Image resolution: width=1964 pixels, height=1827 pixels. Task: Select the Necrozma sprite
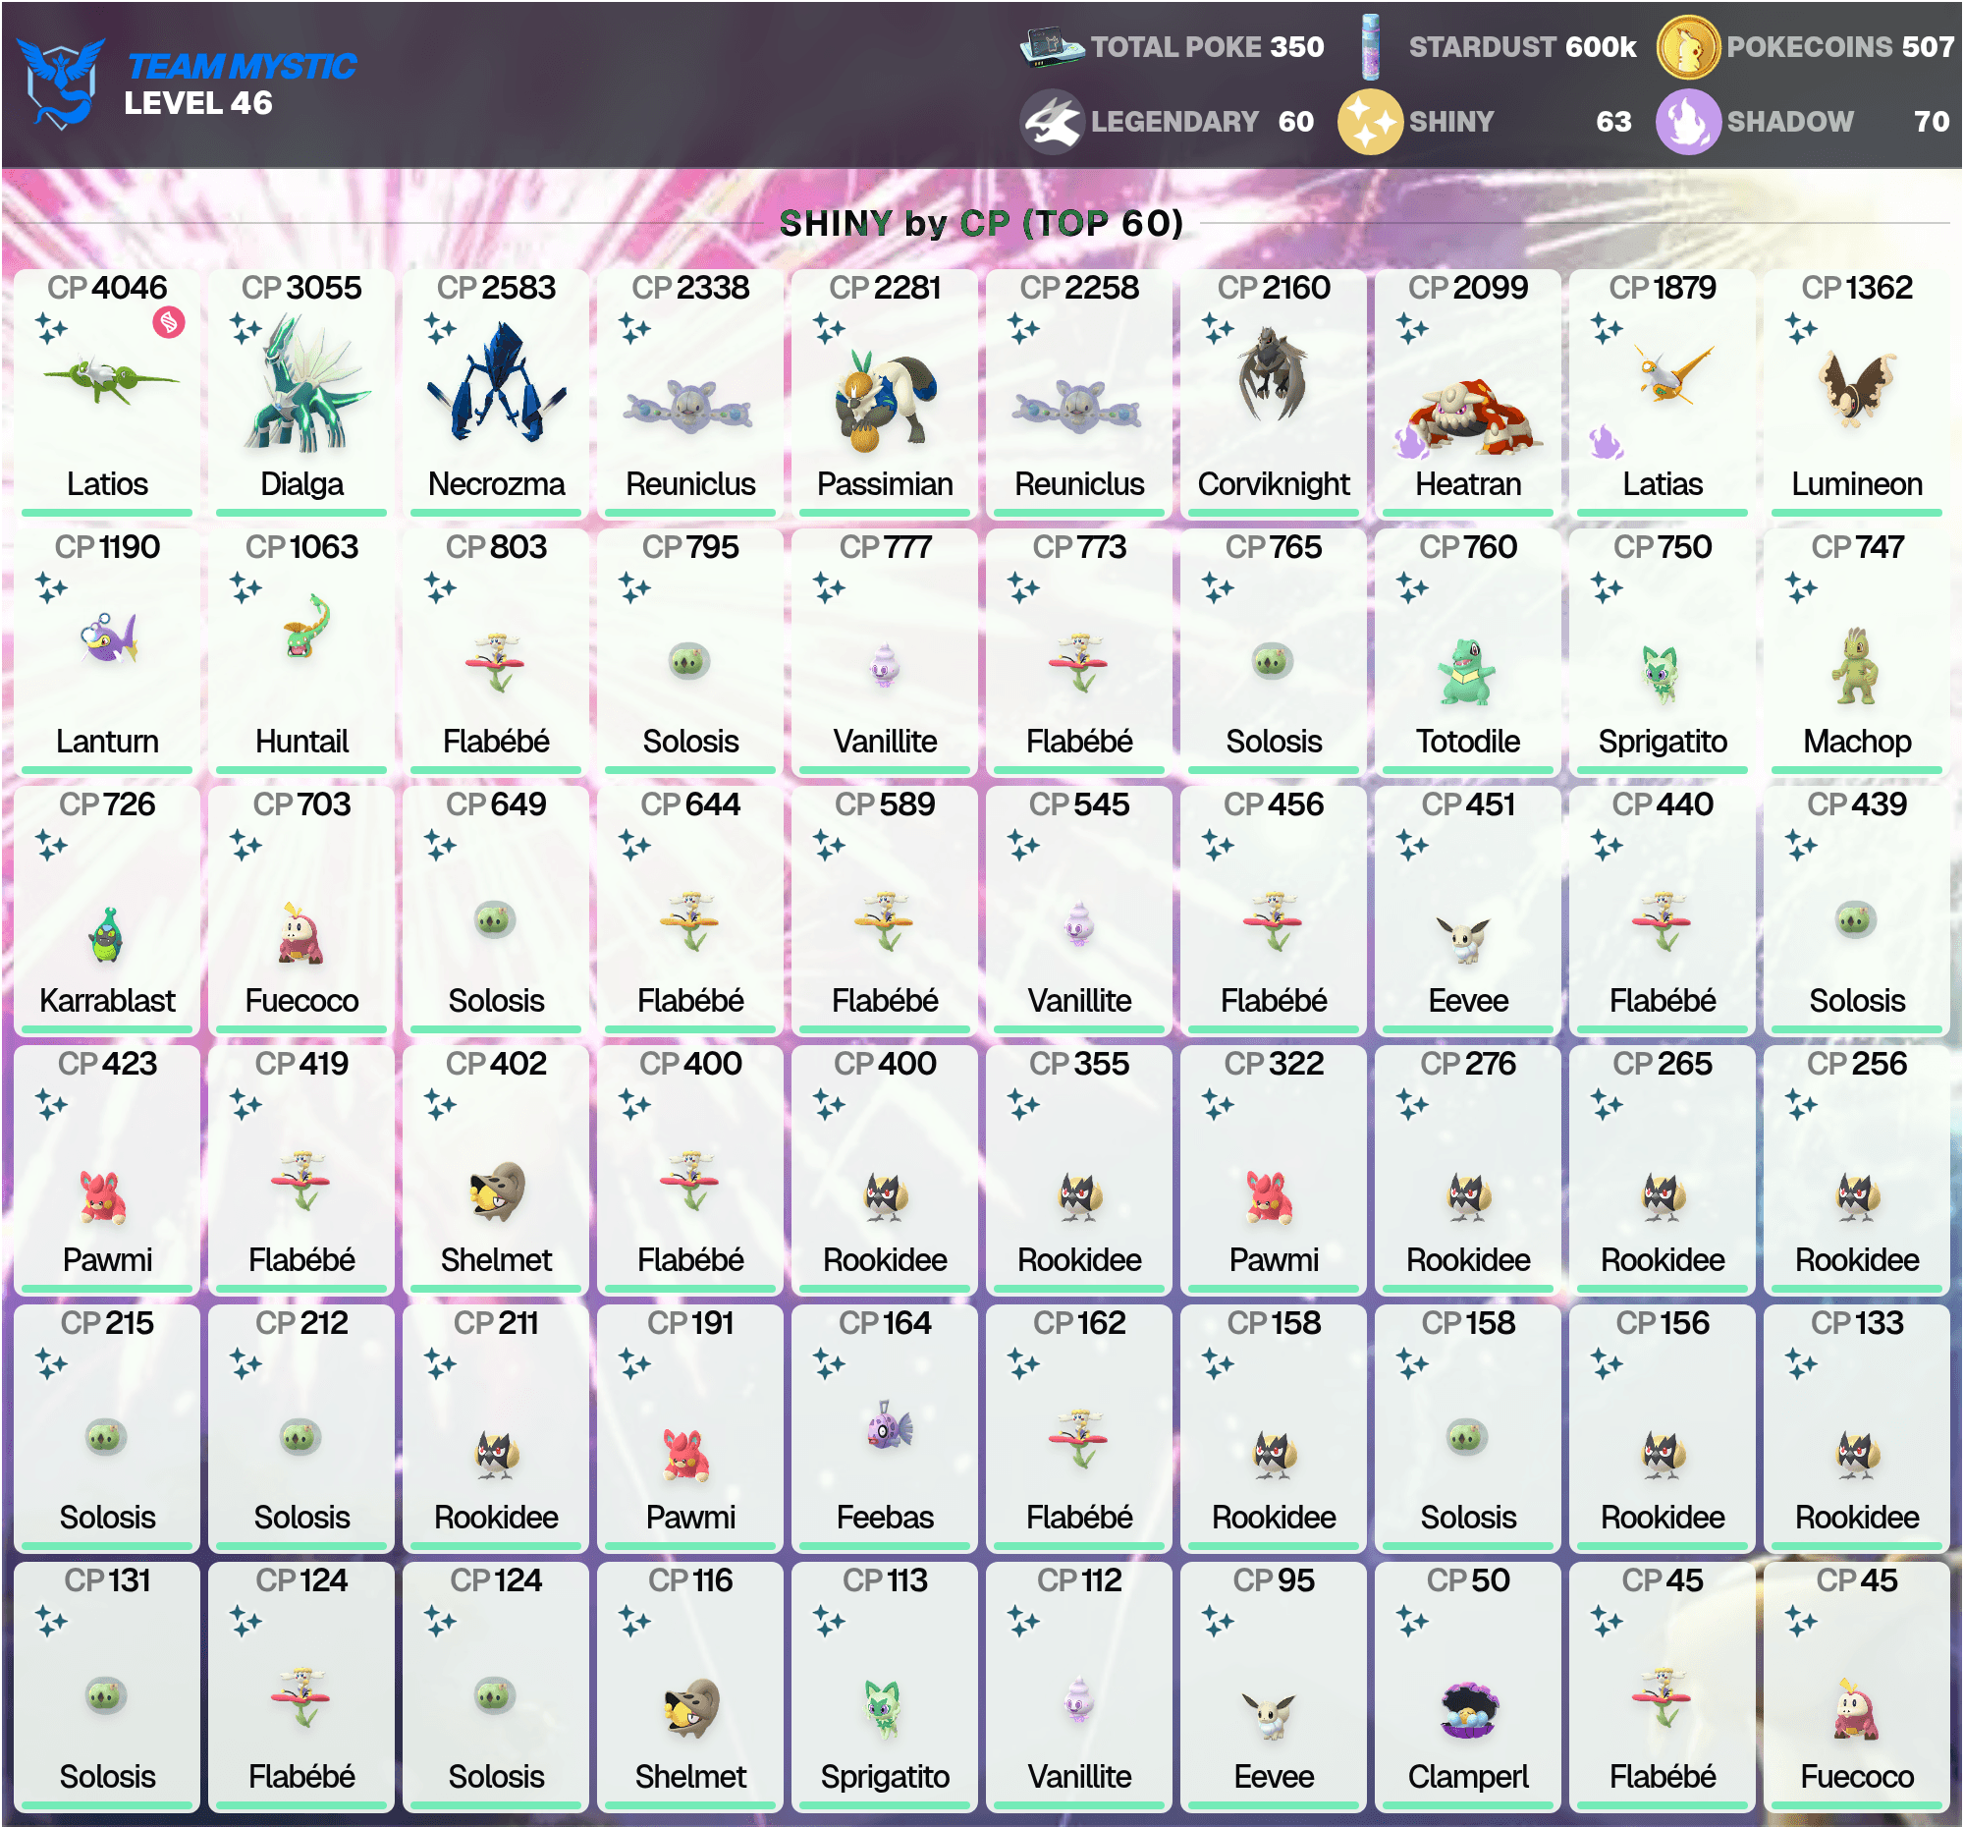coord(496,383)
